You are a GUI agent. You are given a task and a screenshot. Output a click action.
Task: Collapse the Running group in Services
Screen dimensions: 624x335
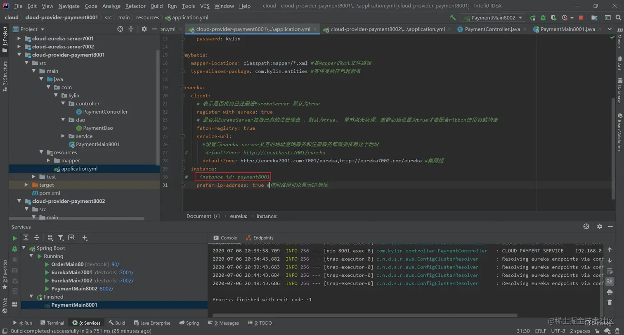tap(31, 256)
